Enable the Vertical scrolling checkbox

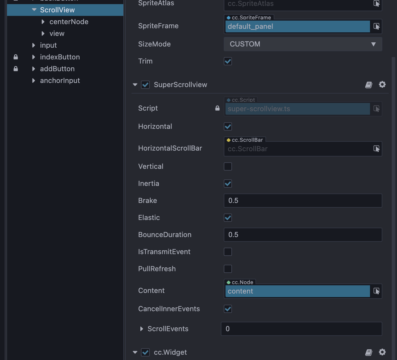pyautogui.click(x=228, y=166)
